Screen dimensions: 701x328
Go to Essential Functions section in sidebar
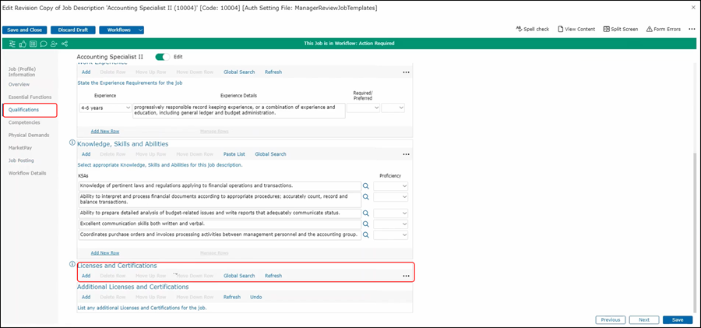point(30,97)
